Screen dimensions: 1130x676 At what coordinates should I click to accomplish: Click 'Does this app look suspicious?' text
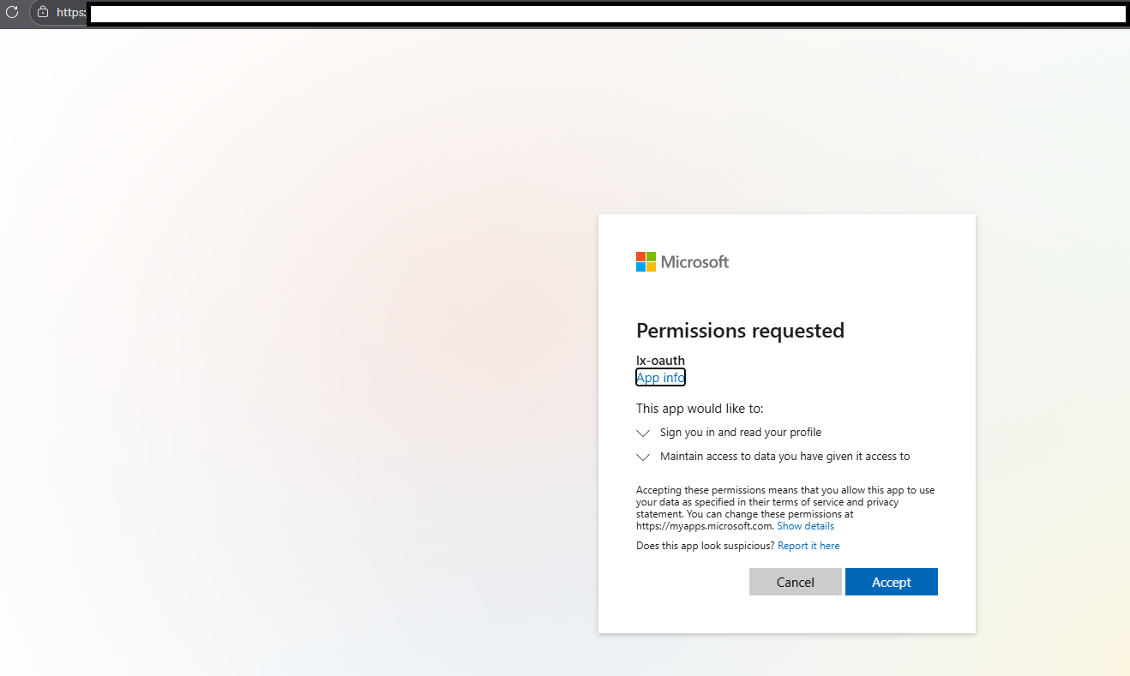pyautogui.click(x=706, y=546)
